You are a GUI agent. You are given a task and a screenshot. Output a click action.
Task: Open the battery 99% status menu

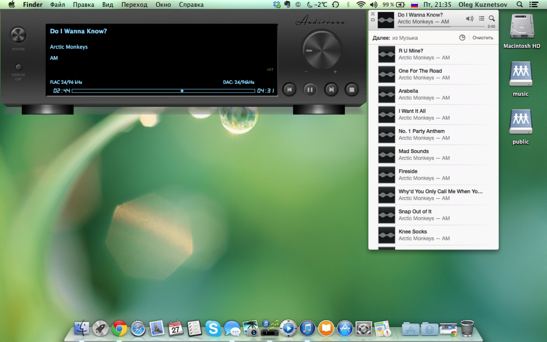[x=394, y=5]
